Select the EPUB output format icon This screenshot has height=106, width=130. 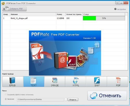[x=13, y=82]
